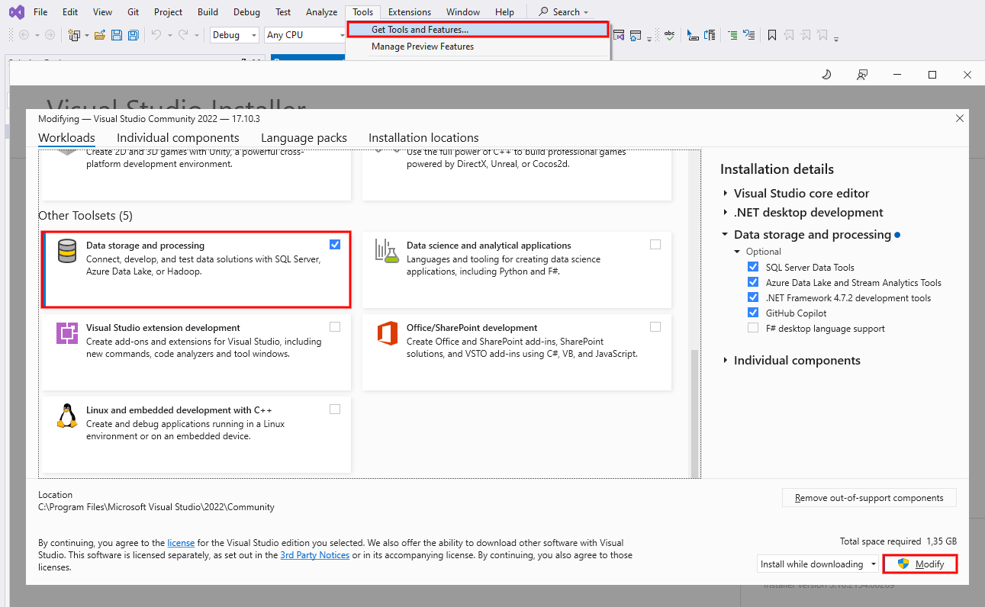985x607 pixels.
Task: Switch installer theme with moon icon
Action: pyautogui.click(x=826, y=75)
